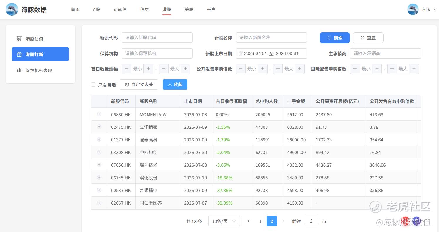Go to previous page arrow
Viewport: 439px width, 232px height.
[x=249, y=221]
